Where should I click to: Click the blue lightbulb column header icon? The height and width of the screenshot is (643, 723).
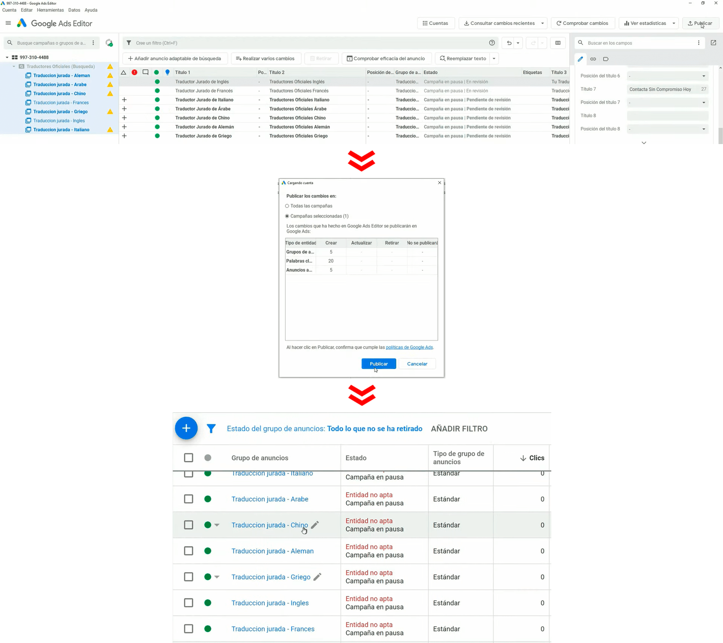pos(168,72)
